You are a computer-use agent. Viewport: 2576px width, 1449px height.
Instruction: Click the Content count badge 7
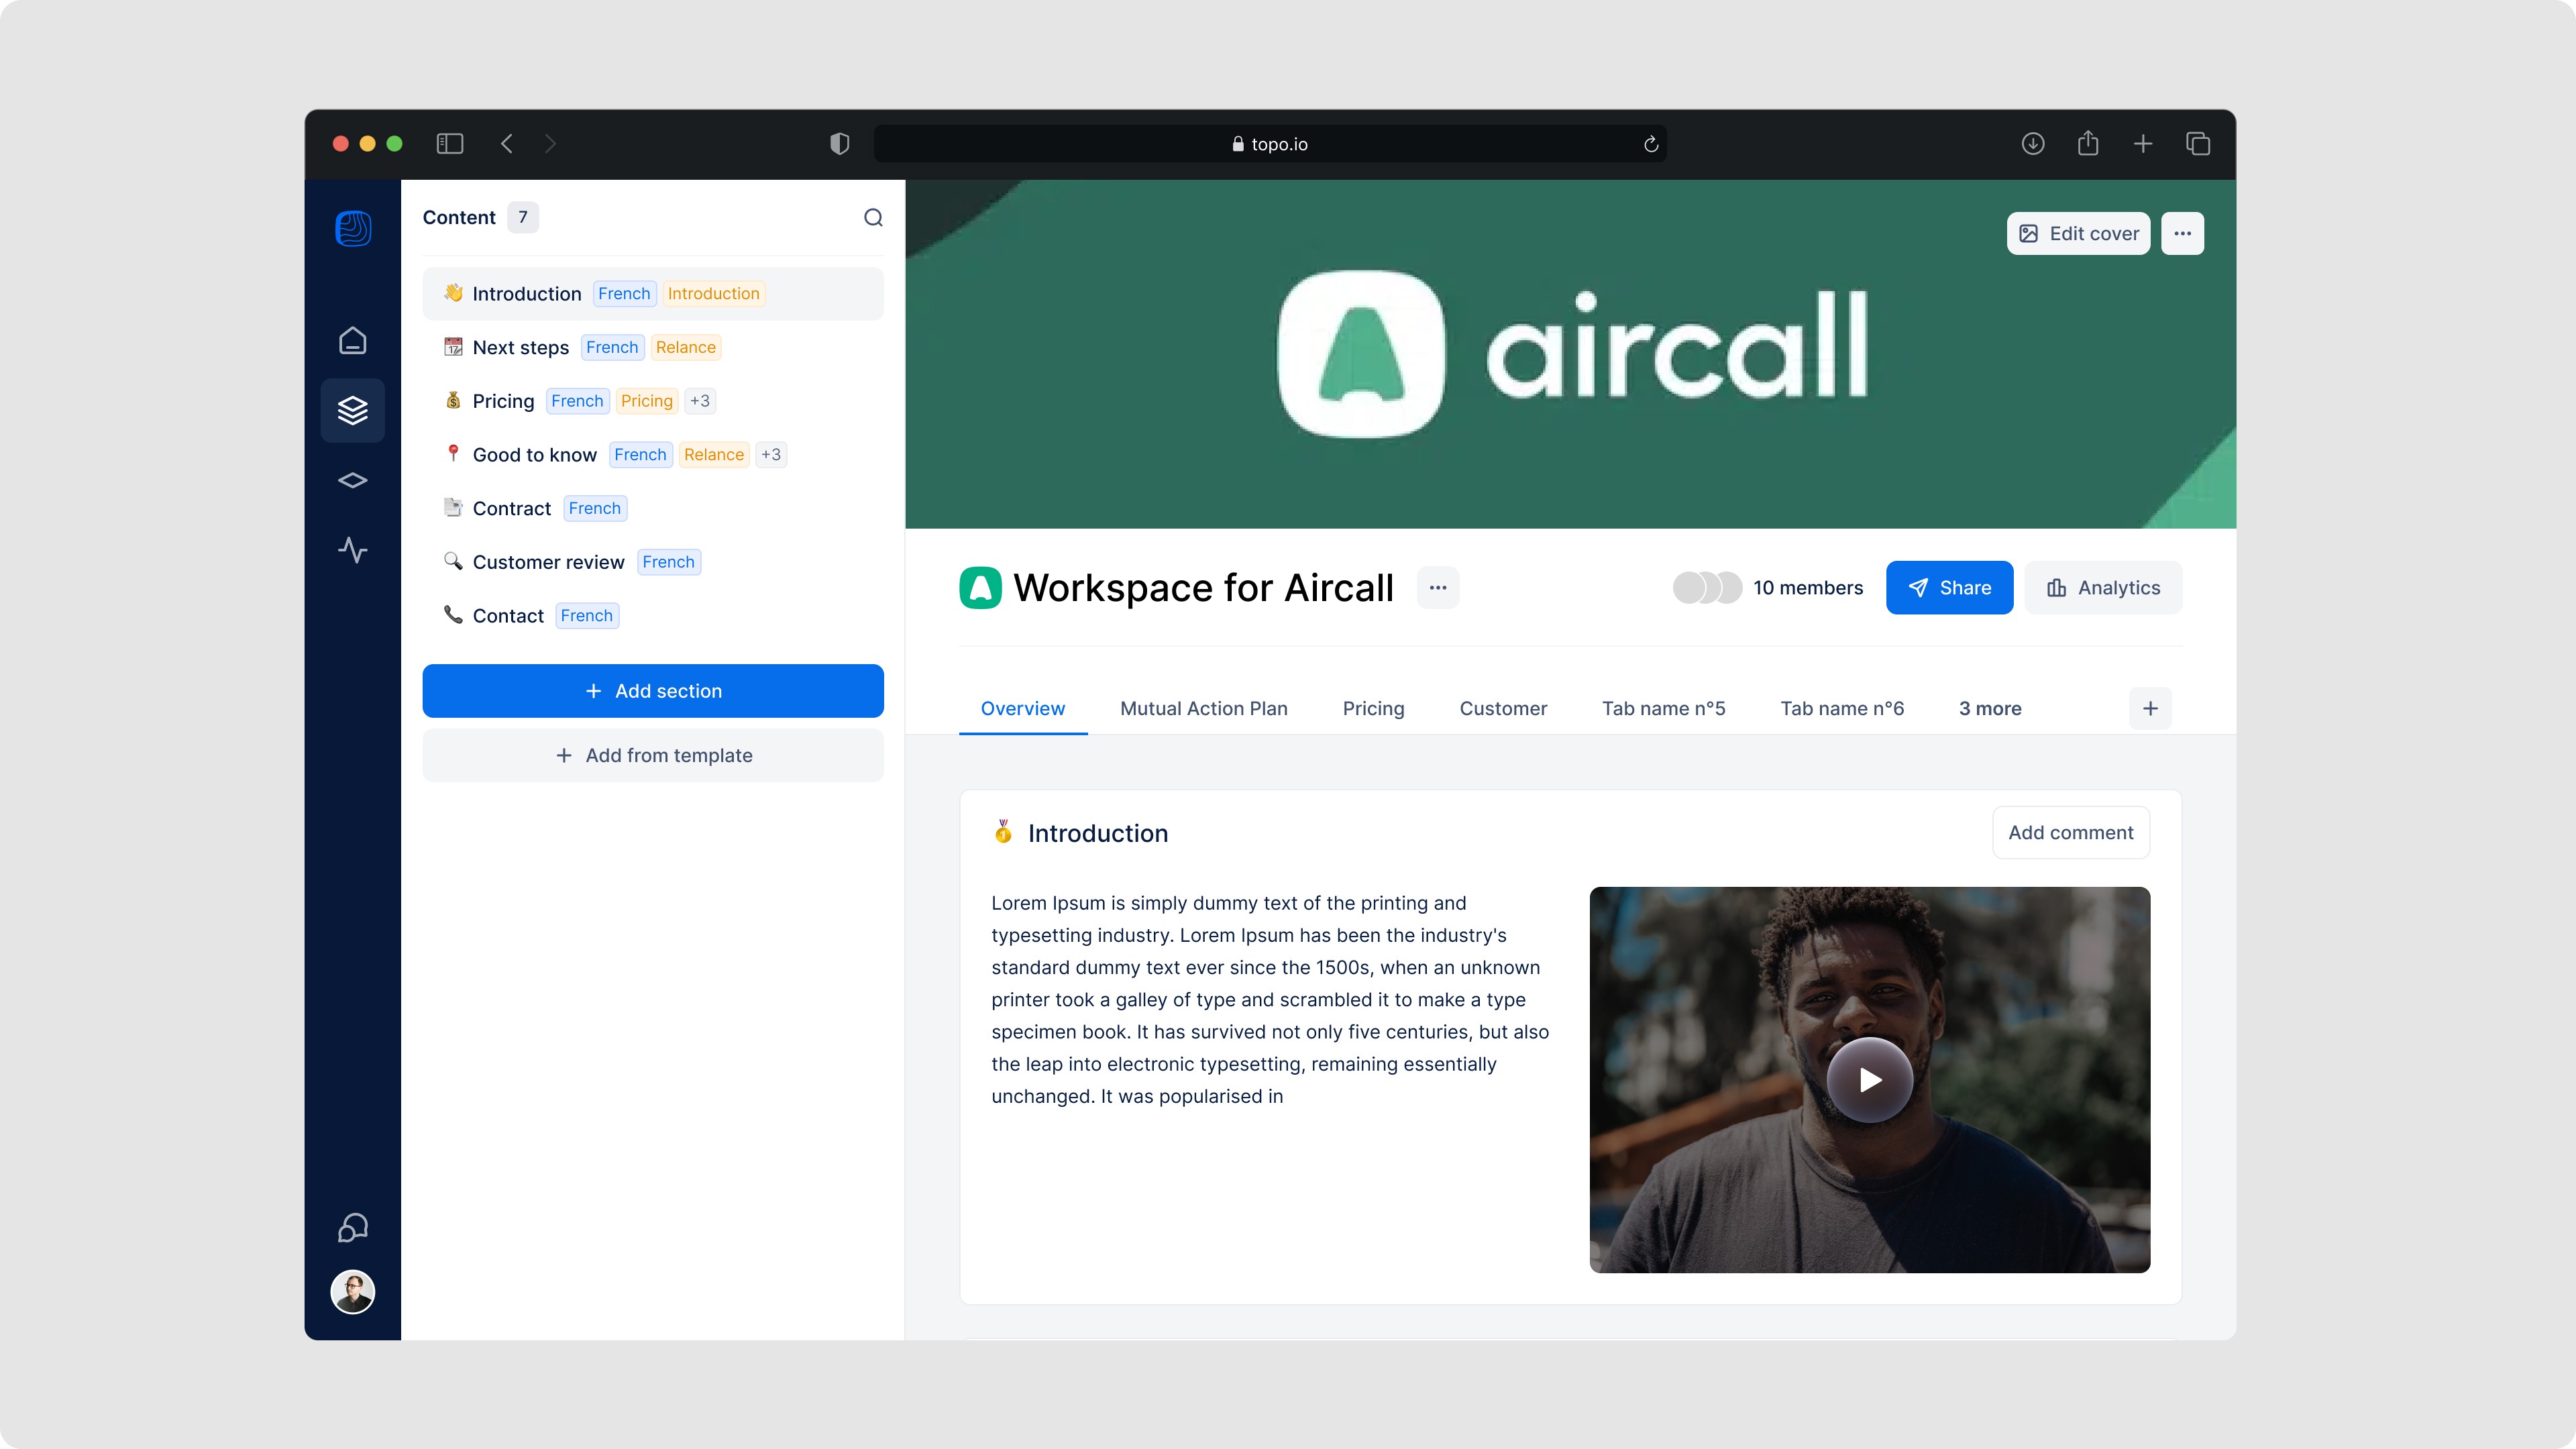click(x=523, y=217)
